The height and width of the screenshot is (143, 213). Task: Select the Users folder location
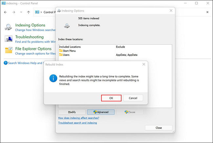tap(66, 55)
